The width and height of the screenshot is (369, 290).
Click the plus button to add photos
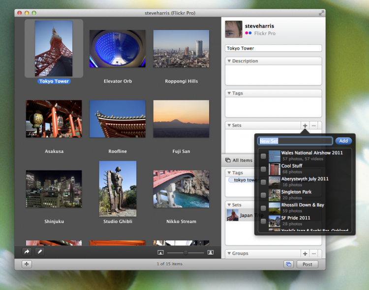(27, 264)
